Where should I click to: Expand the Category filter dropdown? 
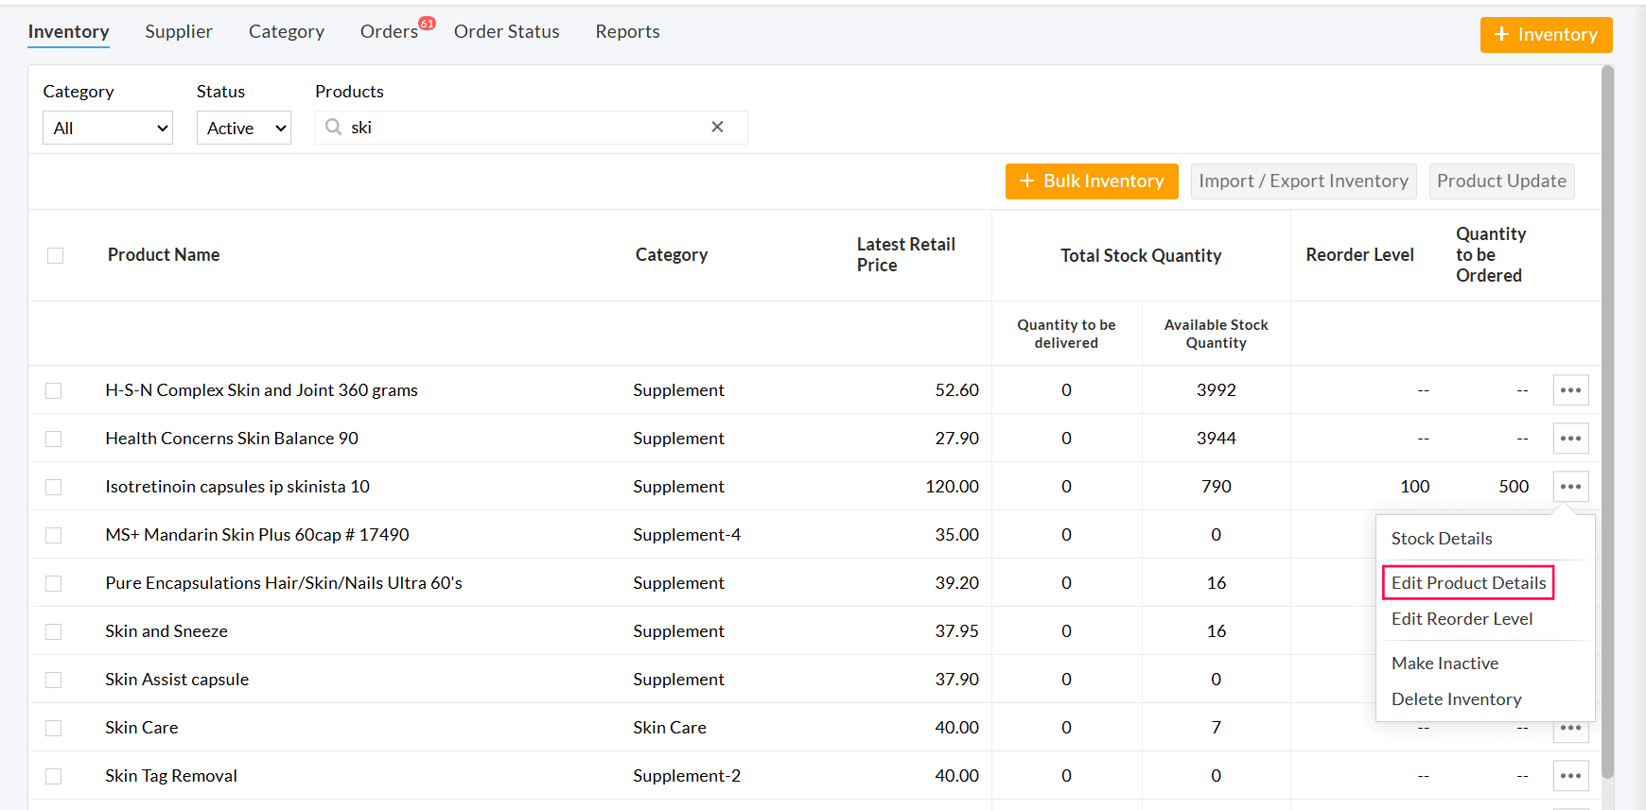click(x=108, y=129)
